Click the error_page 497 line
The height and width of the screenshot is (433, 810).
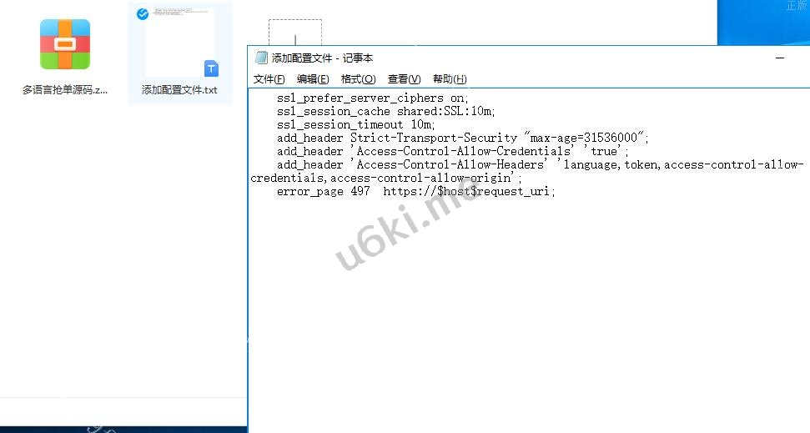(x=416, y=192)
